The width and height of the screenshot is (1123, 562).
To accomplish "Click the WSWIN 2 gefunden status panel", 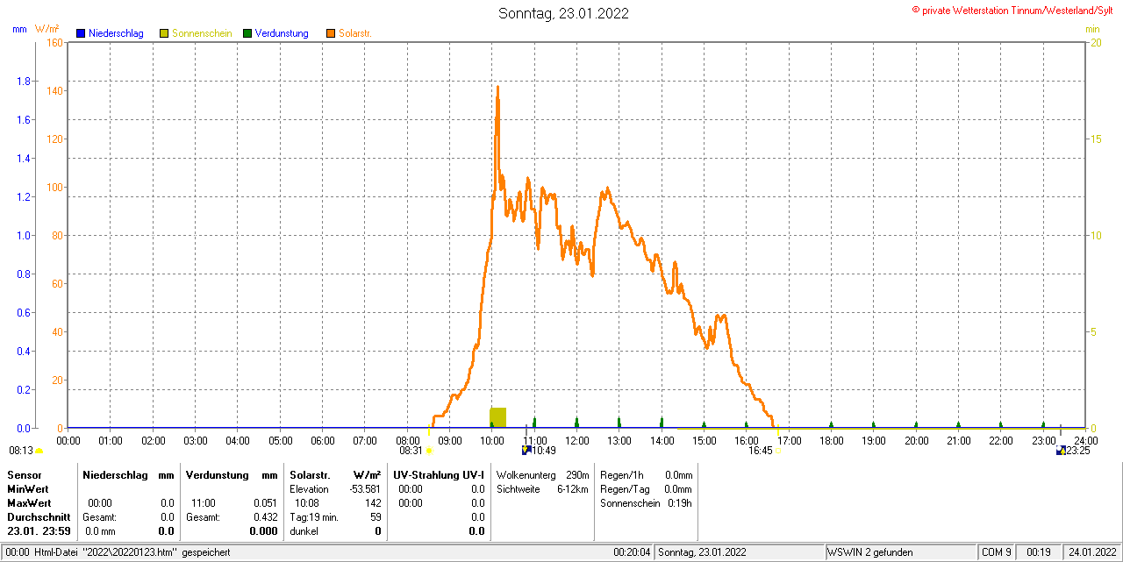I will 901,552.
